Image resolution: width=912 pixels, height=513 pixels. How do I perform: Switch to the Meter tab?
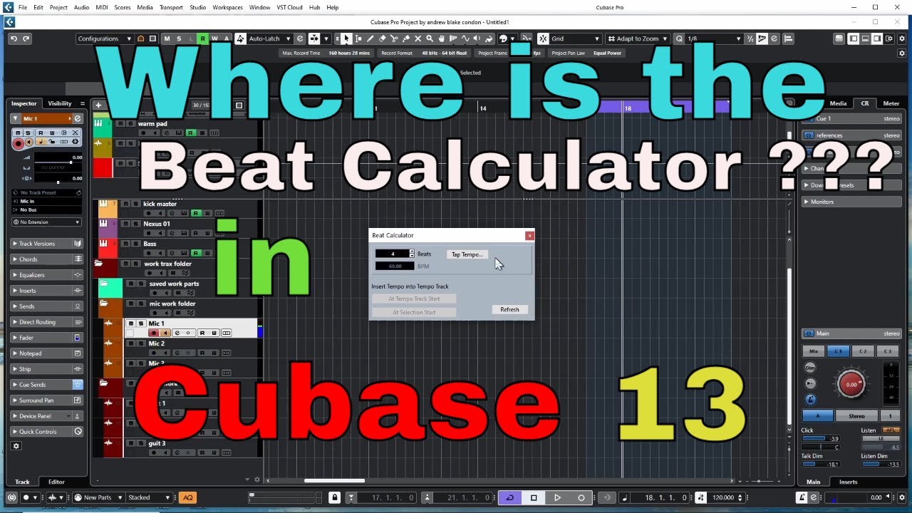point(891,103)
